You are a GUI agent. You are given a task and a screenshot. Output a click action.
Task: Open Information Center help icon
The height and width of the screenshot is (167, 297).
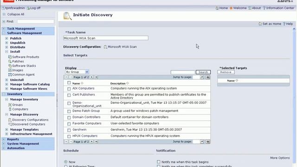point(264,8)
